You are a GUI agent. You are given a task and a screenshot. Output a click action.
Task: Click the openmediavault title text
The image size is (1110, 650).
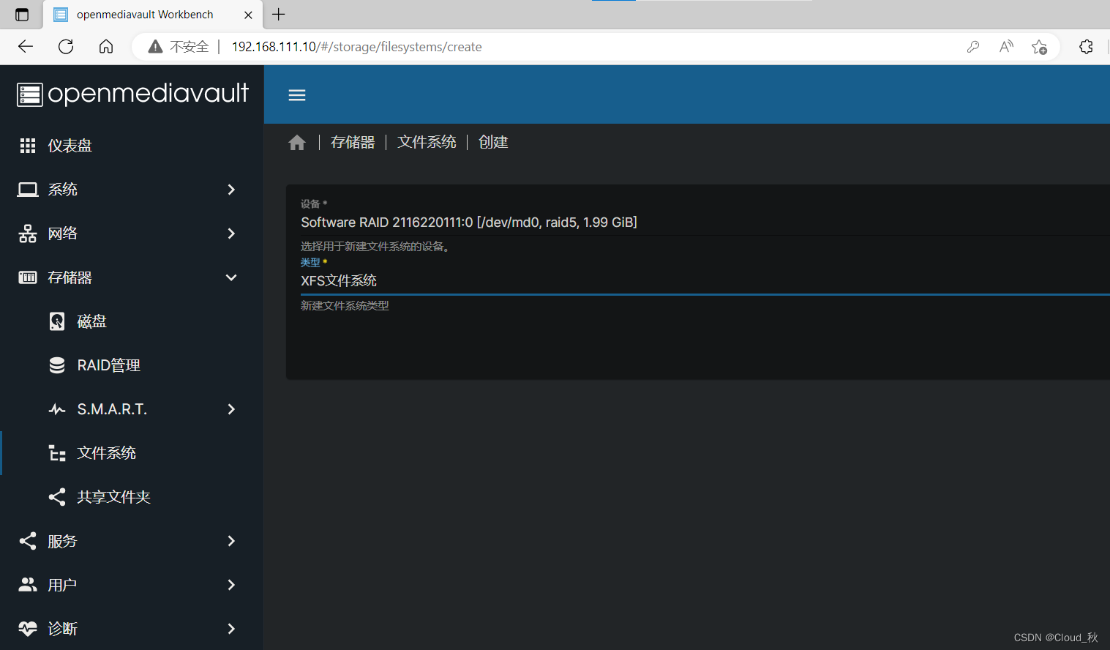coord(149,94)
